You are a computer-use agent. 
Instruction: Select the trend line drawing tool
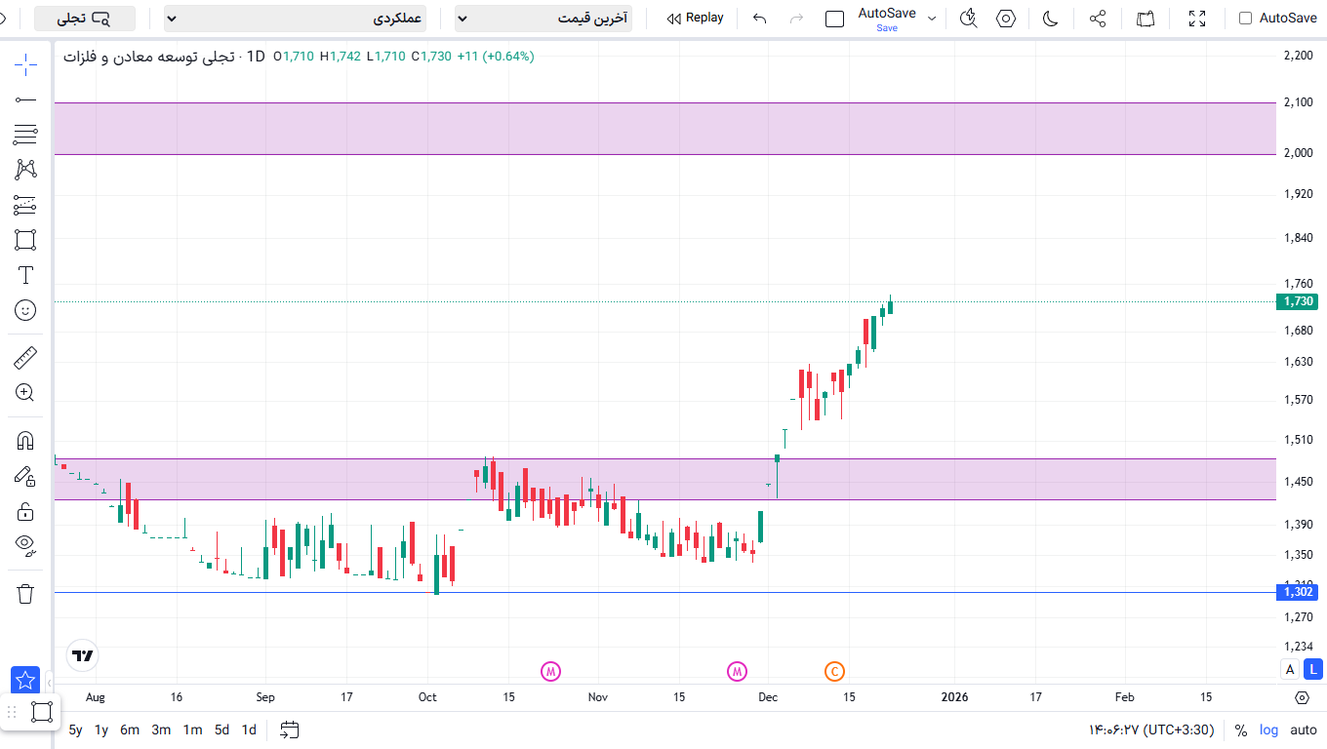(25, 99)
